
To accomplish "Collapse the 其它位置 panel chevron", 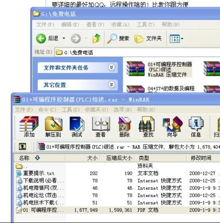I will click(x=112, y=84).
